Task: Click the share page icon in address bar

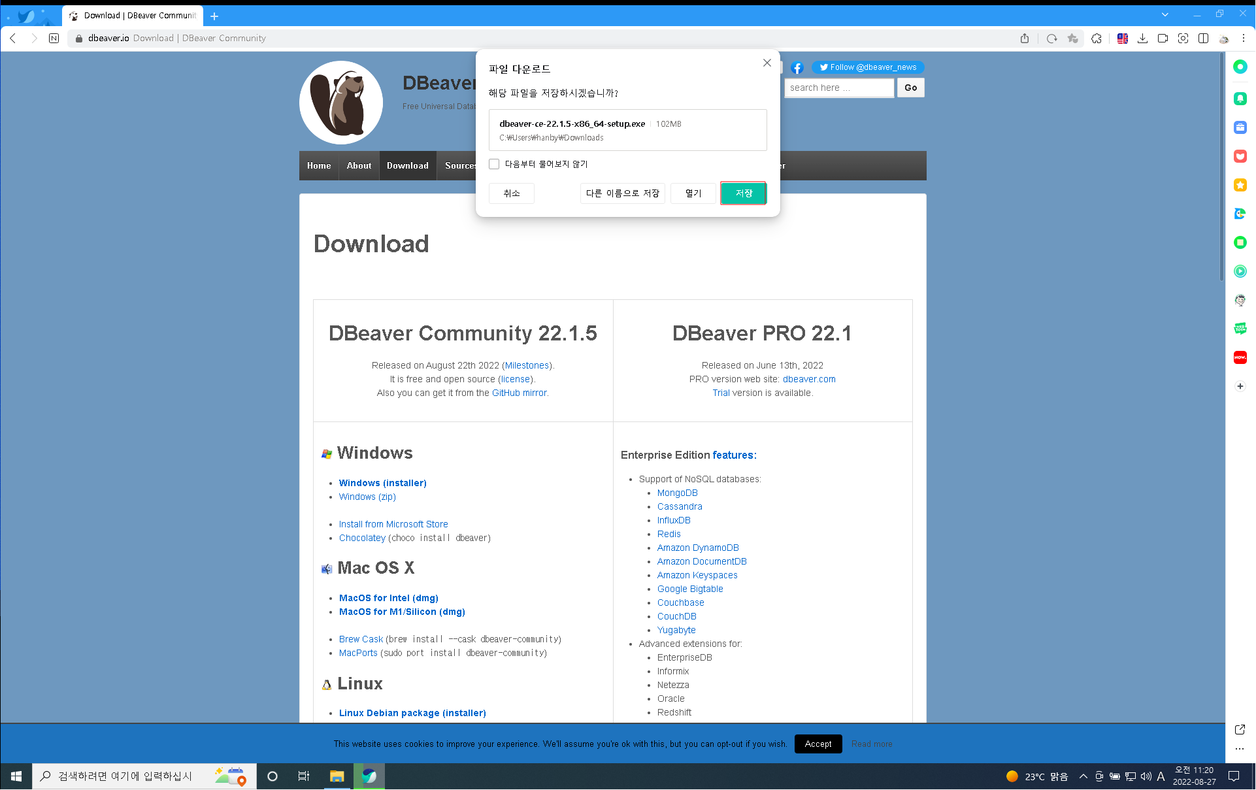Action: pyautogui.click(x=1024, y=39)
